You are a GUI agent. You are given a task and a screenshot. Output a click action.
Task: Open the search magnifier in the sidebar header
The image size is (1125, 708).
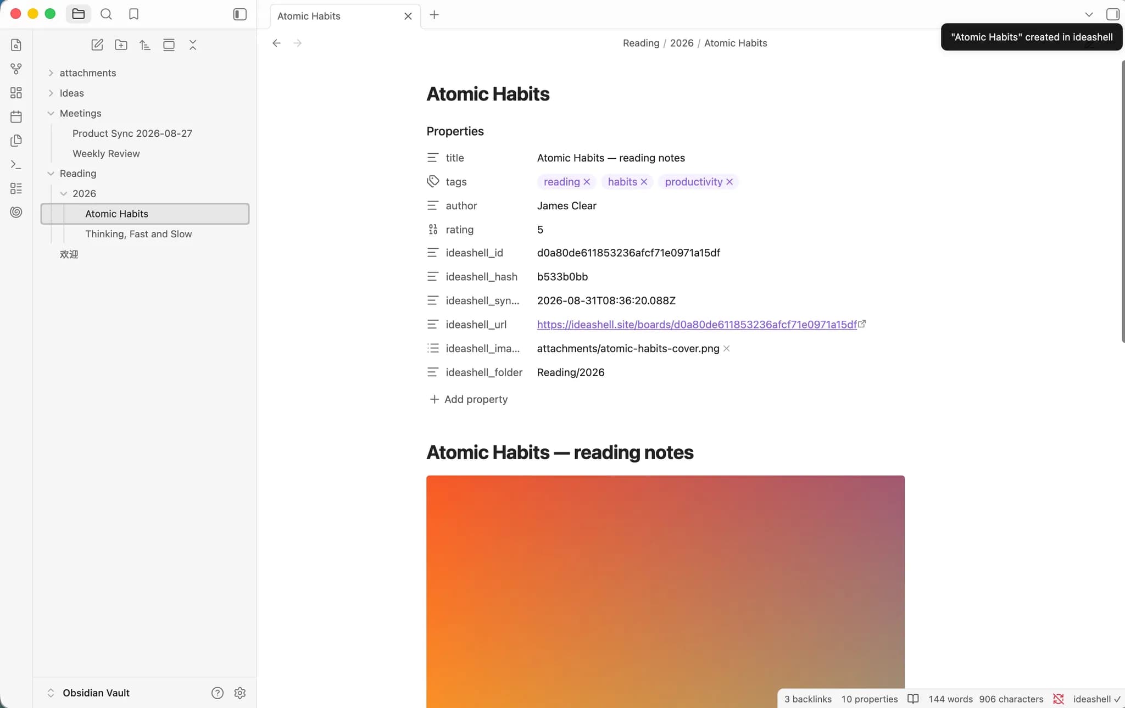click(106, 14)
